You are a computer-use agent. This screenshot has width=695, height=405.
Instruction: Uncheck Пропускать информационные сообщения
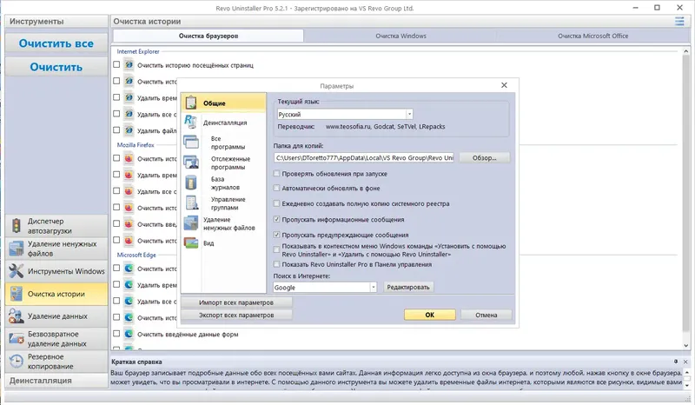[276, 219]
